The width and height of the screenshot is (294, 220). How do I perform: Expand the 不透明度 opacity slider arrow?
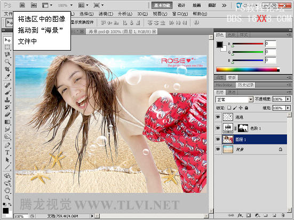pyautogui.click(x=288, y=99)
